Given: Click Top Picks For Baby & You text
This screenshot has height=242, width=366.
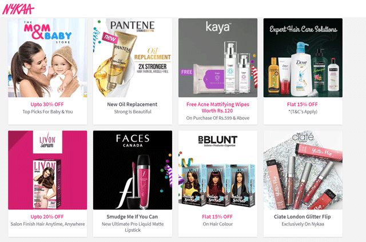Looking at the screenshot, I should (x=47, y=112).
